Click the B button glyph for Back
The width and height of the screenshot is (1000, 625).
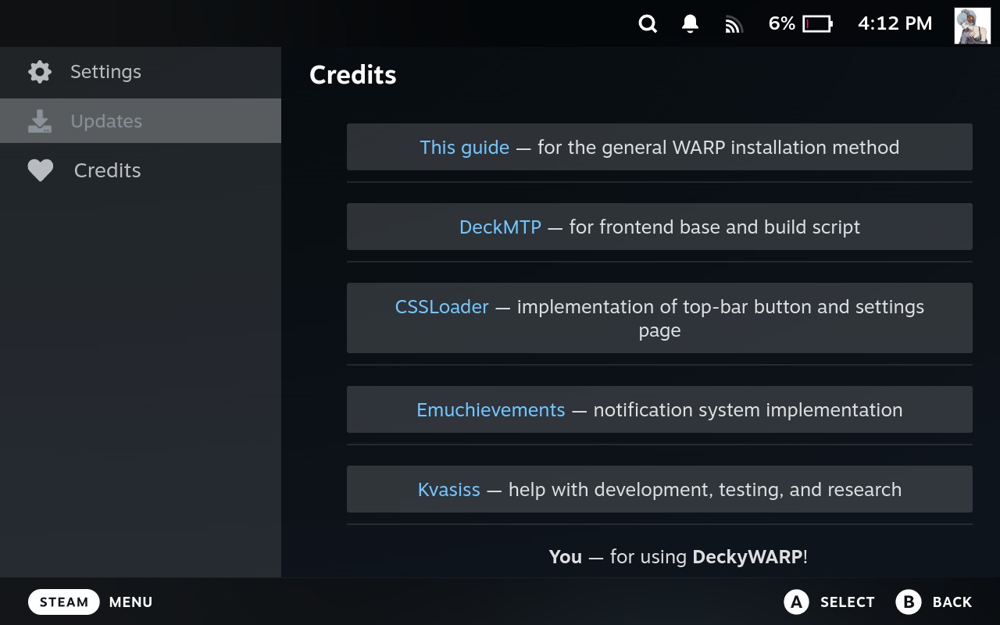click(x=909, y=602)
